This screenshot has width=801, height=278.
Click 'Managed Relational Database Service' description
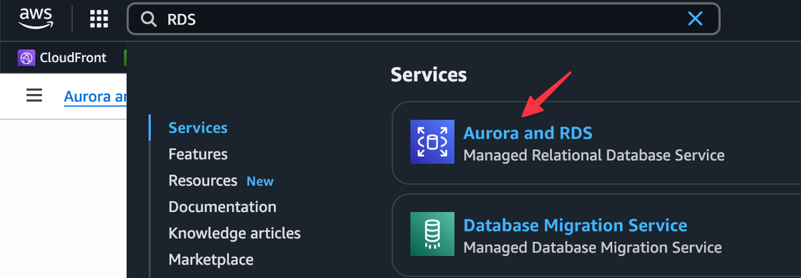pyautogui.click(x=593, y=155)
